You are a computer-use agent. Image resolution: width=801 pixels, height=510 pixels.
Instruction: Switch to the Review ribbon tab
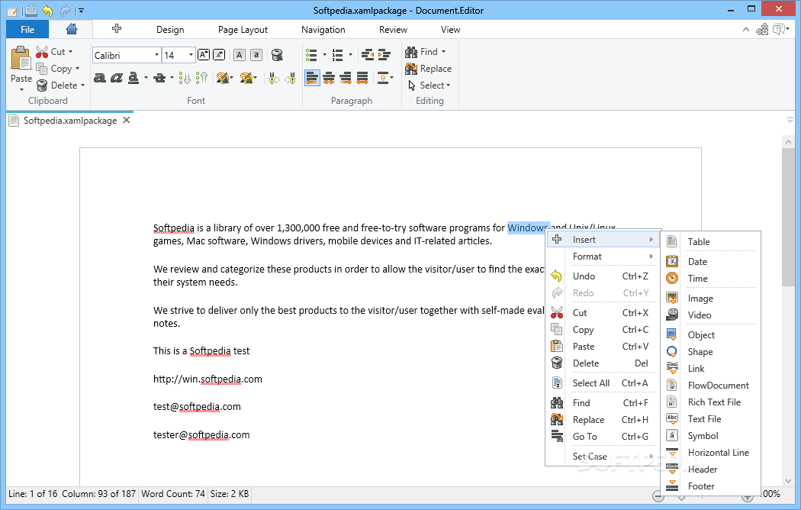click(x=394, y=30)
